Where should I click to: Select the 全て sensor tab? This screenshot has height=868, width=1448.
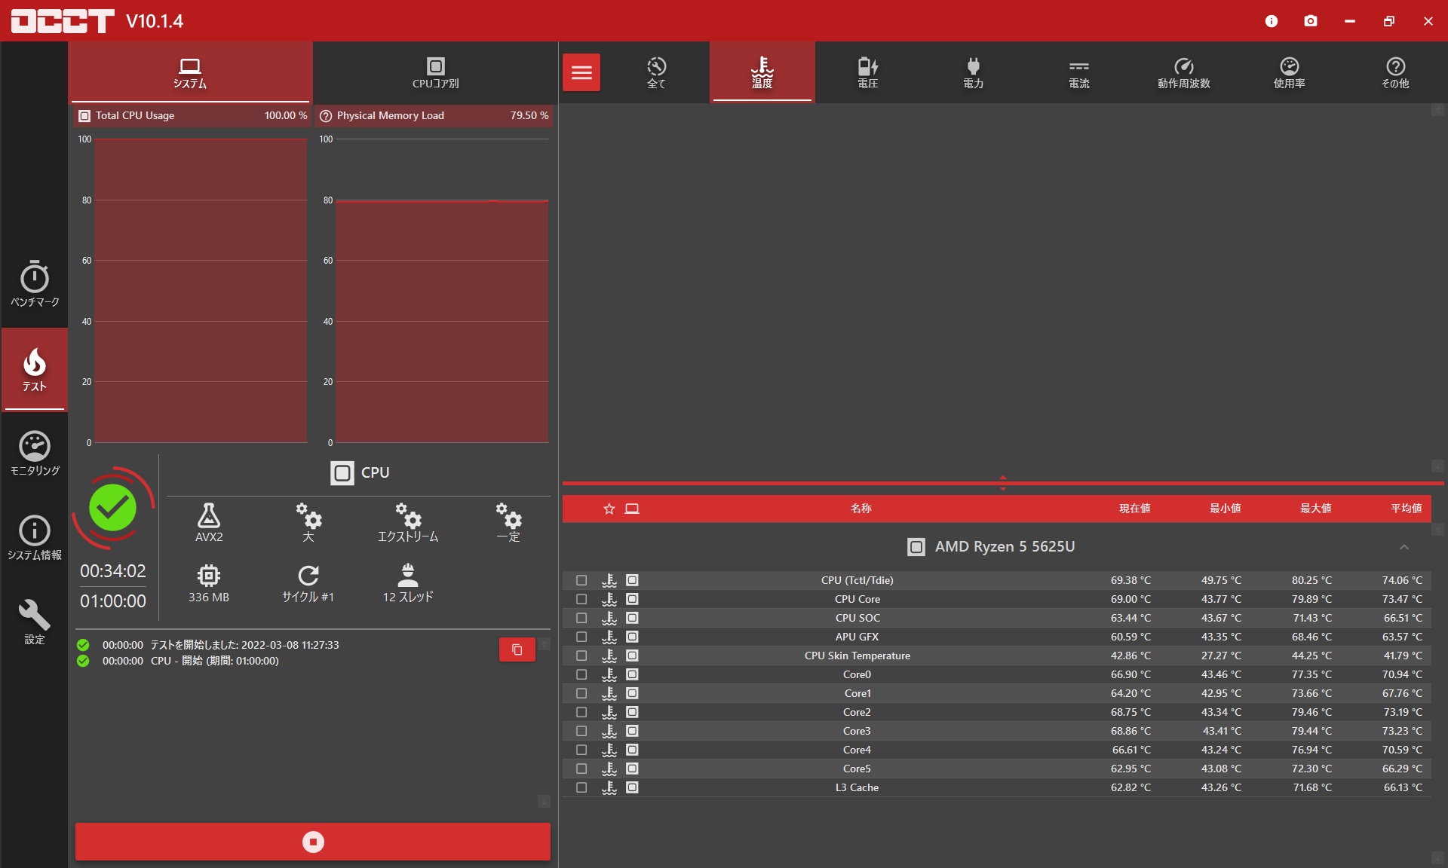tap(656, 72)
